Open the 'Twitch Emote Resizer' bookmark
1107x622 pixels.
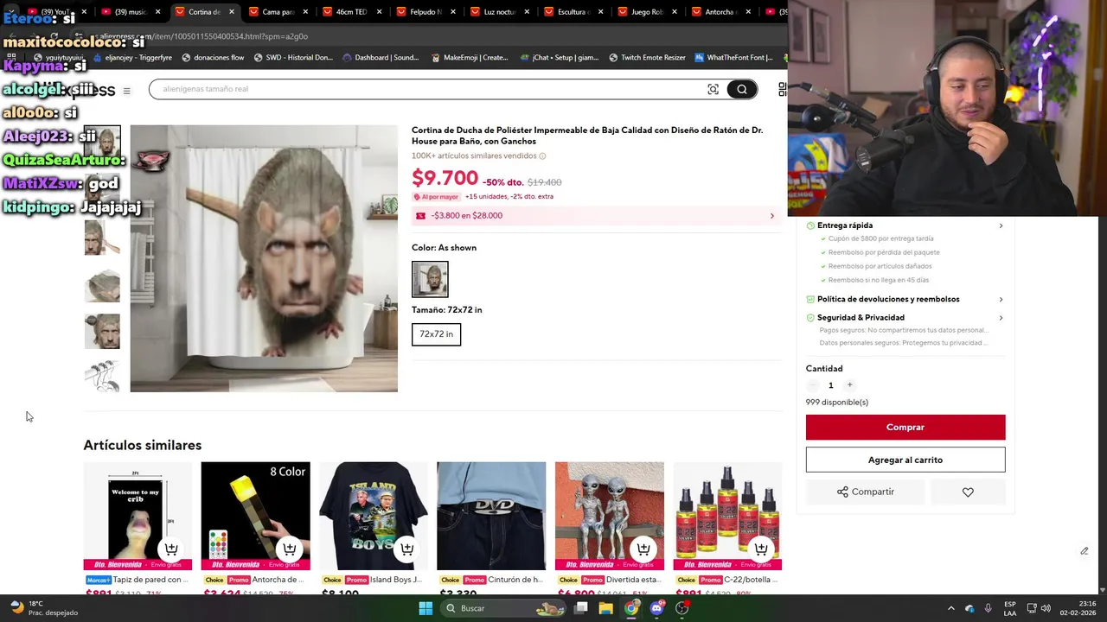[x=647, y=58]
